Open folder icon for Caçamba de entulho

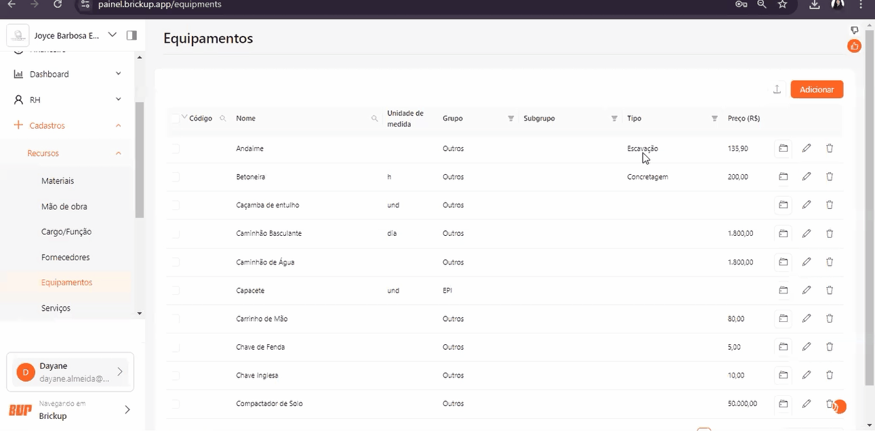point(783,205)
